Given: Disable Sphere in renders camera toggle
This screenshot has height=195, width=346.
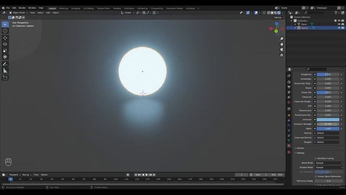Looking at the screenshot, I should pos(343,28).
